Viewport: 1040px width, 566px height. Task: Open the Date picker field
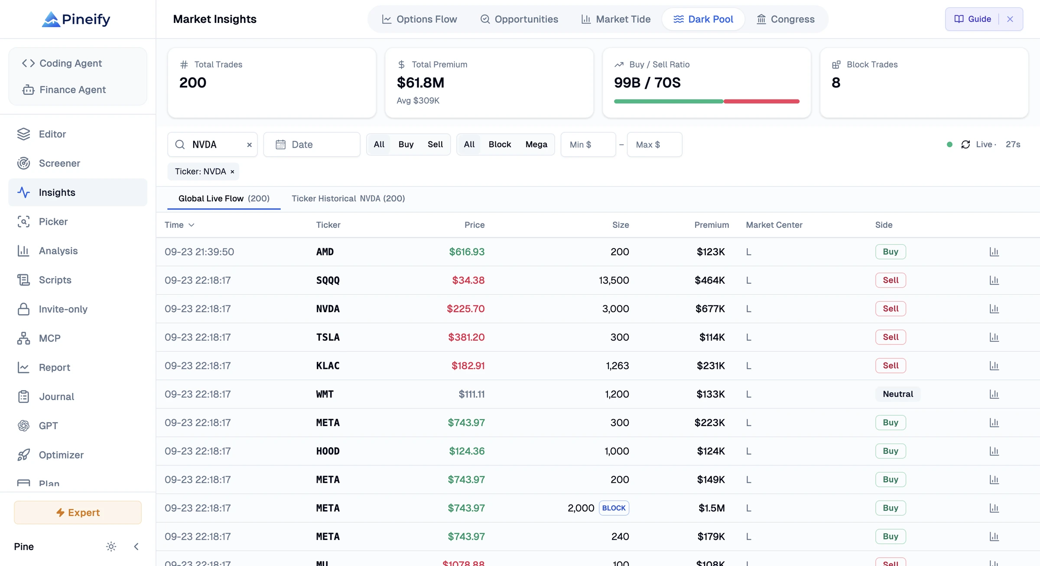[x=312, y=145]
